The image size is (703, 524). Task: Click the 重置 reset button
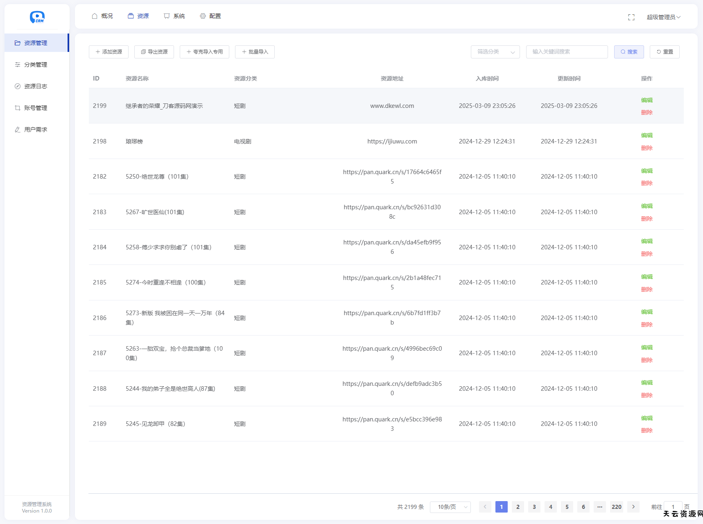point(664,52)
